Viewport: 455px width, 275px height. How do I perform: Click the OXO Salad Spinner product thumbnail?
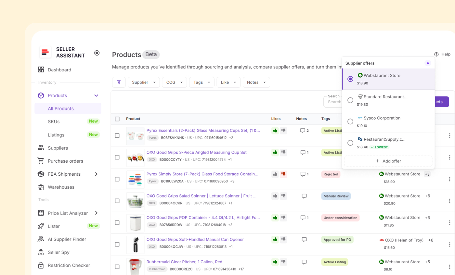135,201
